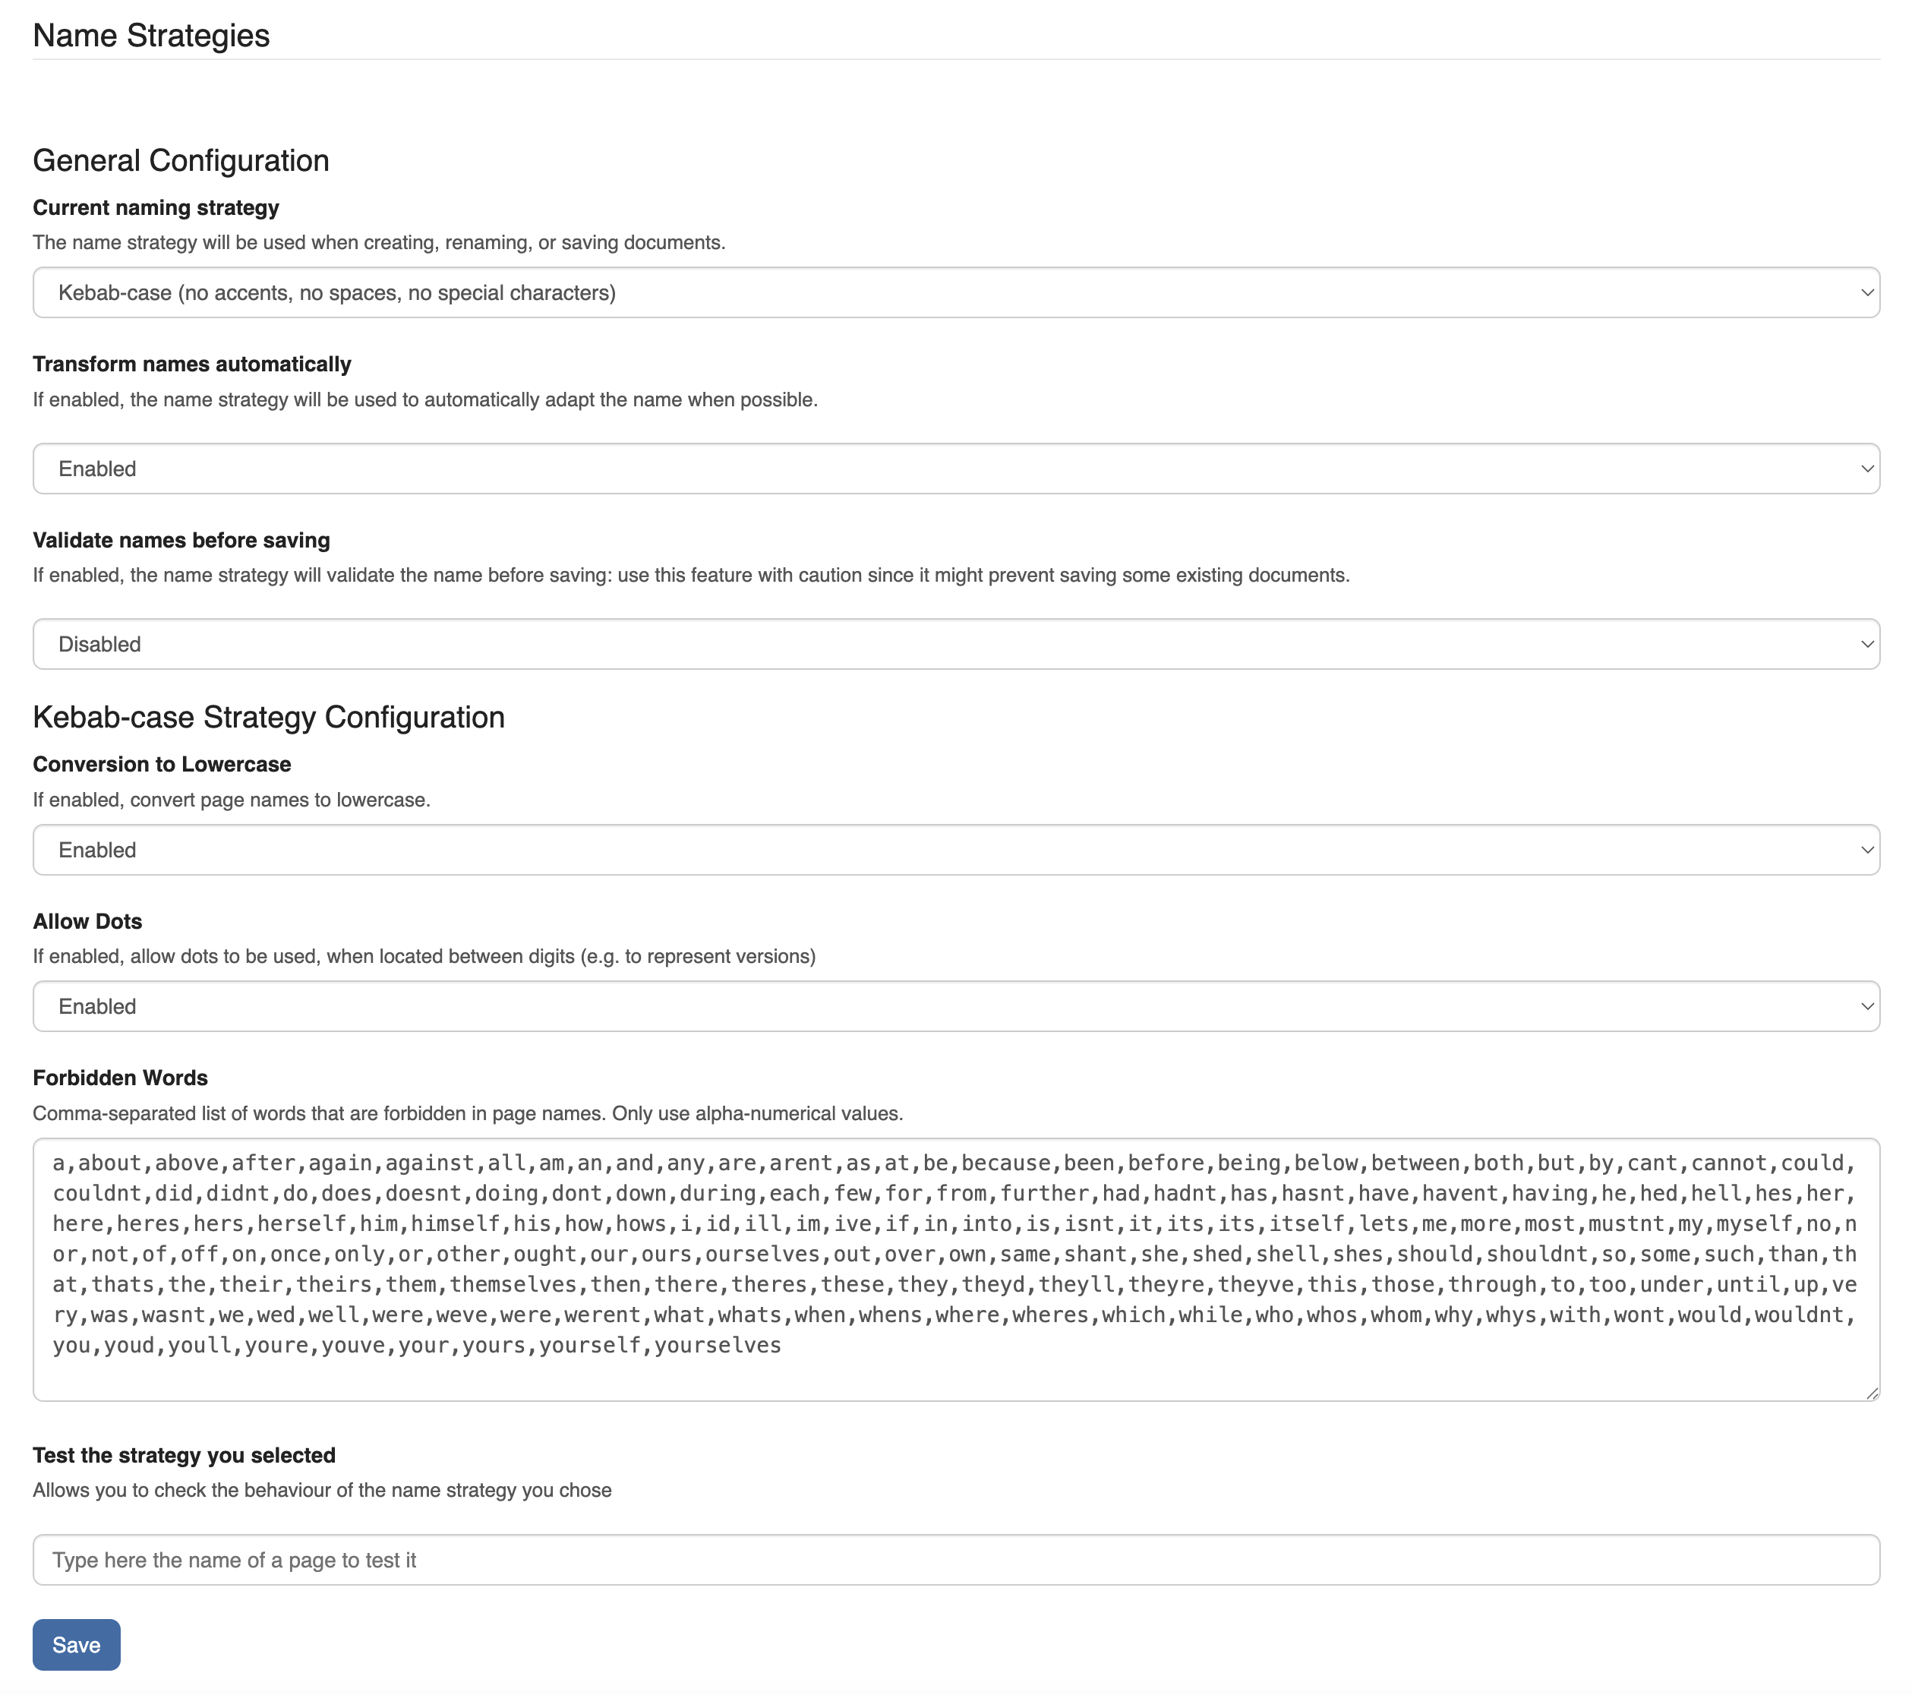Click the chevron arrow on the Disabled selector
This screenshot has width=1912, height=1695.
click(x=1866, y=643)
